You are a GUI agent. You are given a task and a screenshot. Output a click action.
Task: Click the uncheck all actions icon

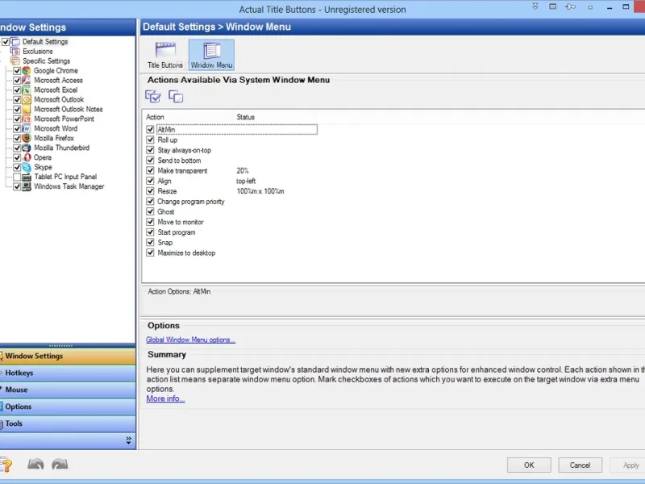pyautogui.click(x=176, y=97)
